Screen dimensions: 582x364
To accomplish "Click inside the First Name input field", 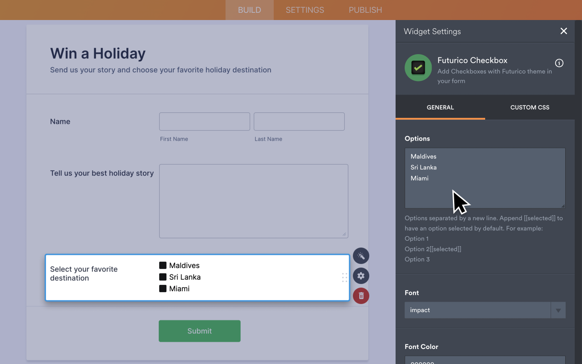I will pyautogui.click(x=204, y=121).
